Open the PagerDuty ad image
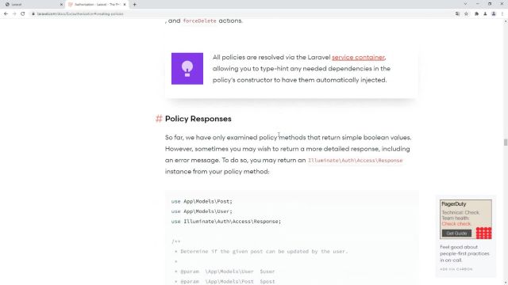The image size is (508, 285). pyautogui.click(x=466, y=219)
